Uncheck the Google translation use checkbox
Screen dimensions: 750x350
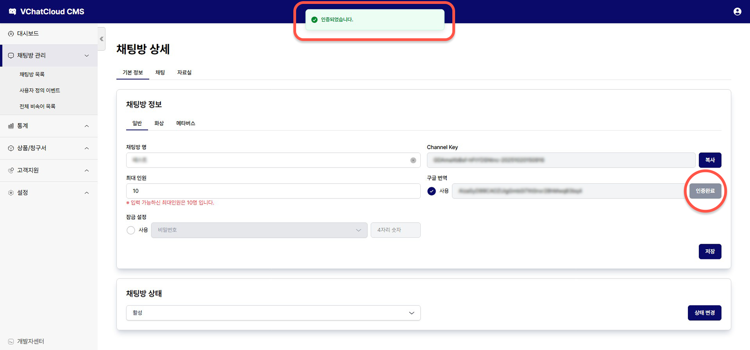(x=431, y=191)
